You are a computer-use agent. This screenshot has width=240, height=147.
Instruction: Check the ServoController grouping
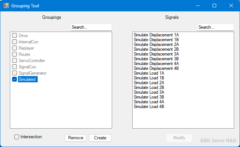pyautogui.click(x=15, y=61)
